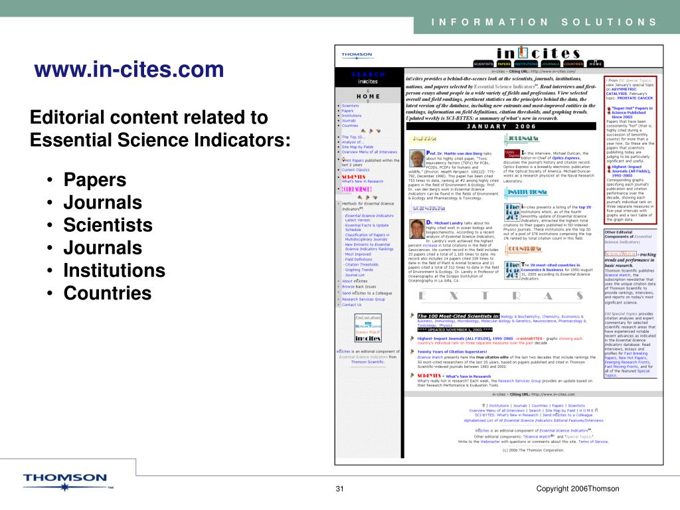Open 20 most-cited countries in Economics & Business link
The width and height of the screenshot is (680, 510).
552,267
